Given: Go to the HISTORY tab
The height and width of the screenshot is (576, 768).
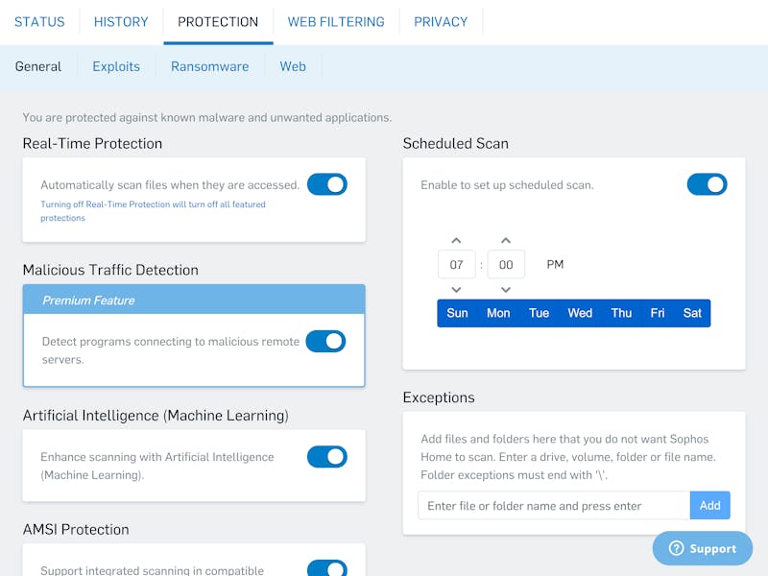Looking at the screenshot, I should click(121, 22).
